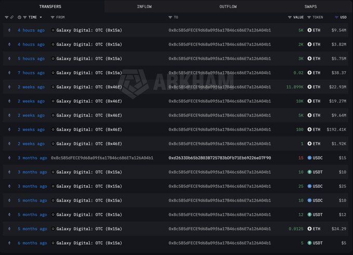Click the $1.92K USD amount
This screenshot has height=255, width=353.
pyautogui.click(x=339, y=144)
